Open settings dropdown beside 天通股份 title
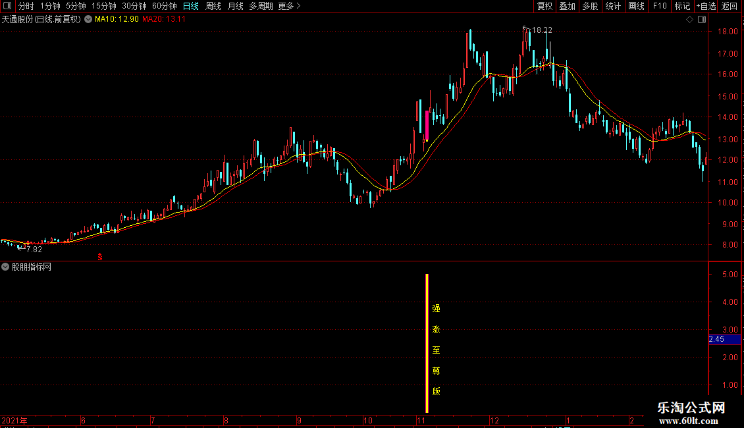 click(x=88, y=19)
